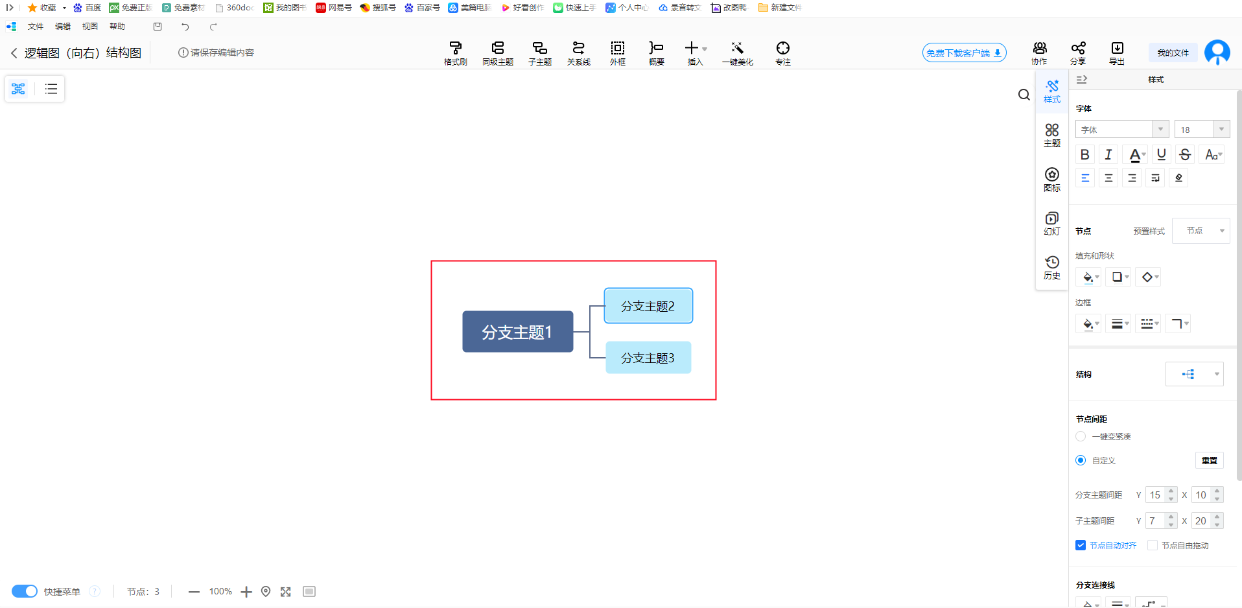Insert a 子主题 child topic
This screenshot has width=1242, height=608.
pyautogui.click(x=539, y=53)
